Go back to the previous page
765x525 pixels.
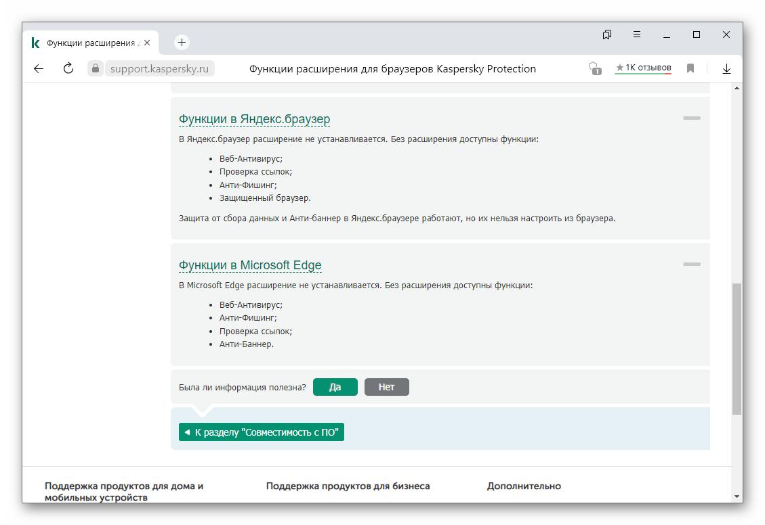click(x=39, y=68)
